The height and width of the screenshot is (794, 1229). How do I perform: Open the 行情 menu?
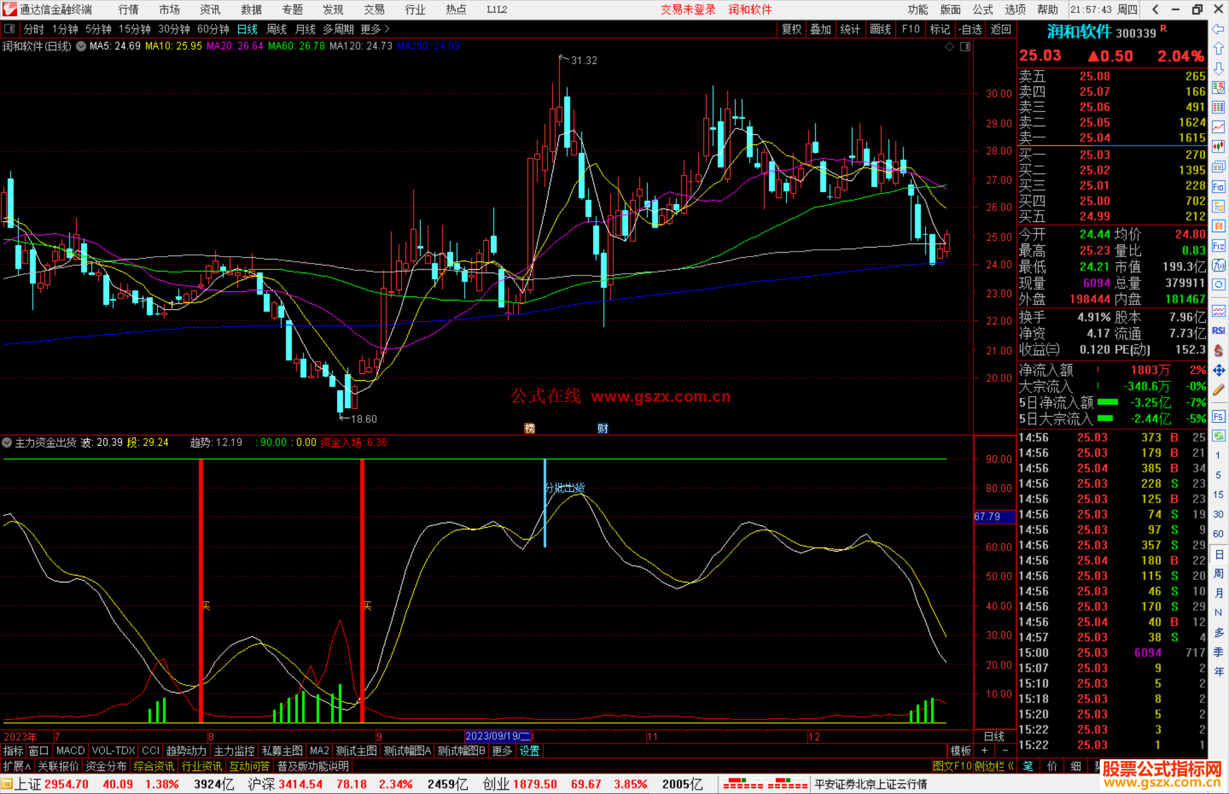[x=128, y=10]
